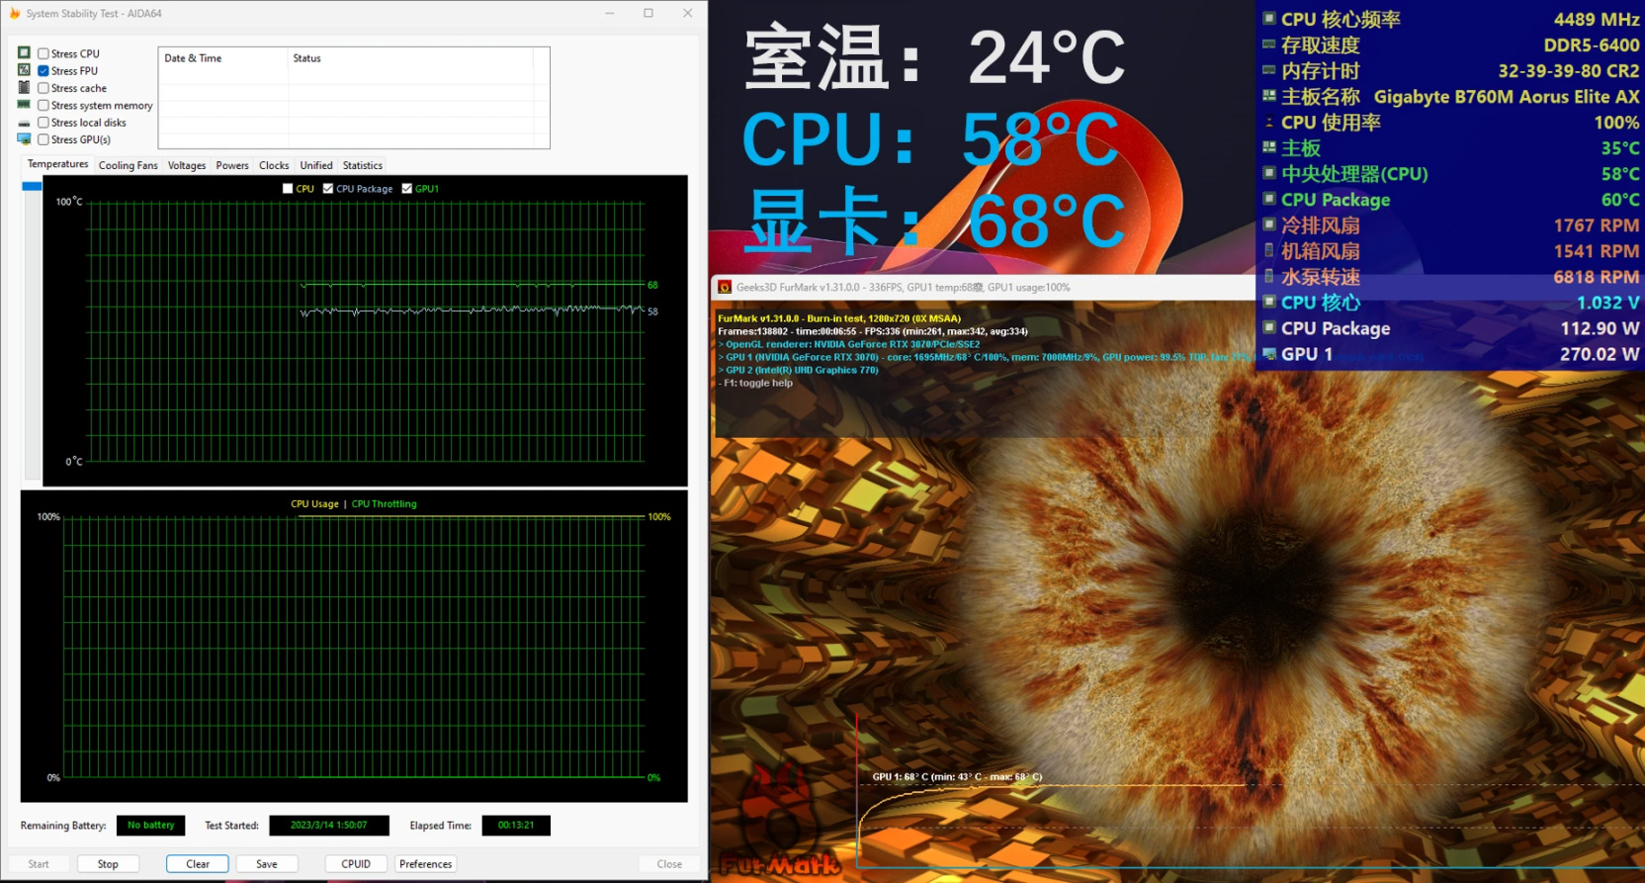Click the blue slider left of the temperature graph

[32, 186]
